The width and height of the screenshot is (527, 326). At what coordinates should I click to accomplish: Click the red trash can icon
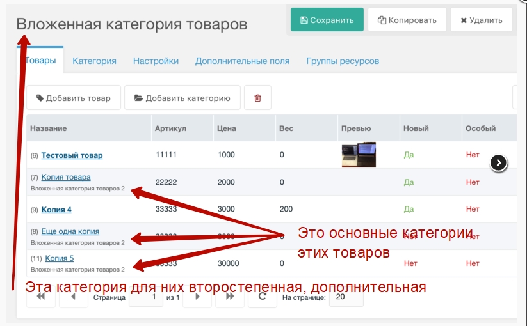coord(257,98)
